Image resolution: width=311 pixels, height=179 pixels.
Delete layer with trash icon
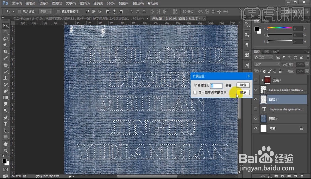(302, 176)
